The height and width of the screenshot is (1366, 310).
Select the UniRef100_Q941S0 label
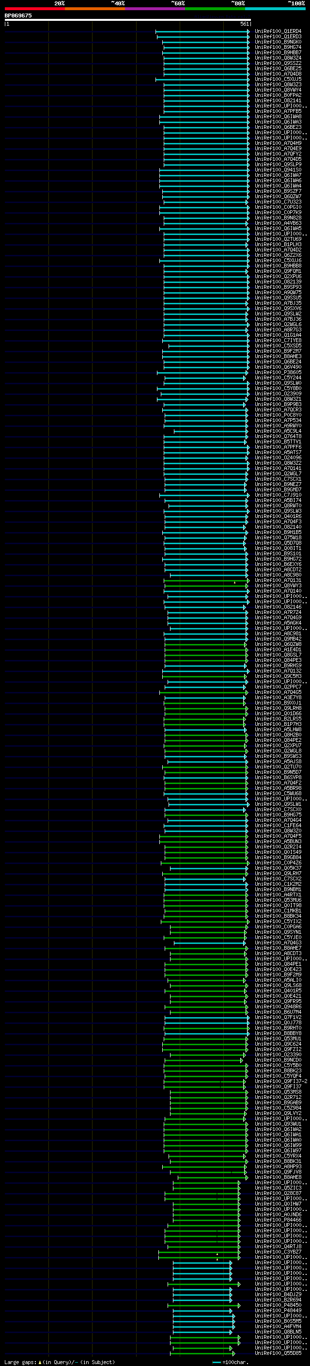[278, 170]
